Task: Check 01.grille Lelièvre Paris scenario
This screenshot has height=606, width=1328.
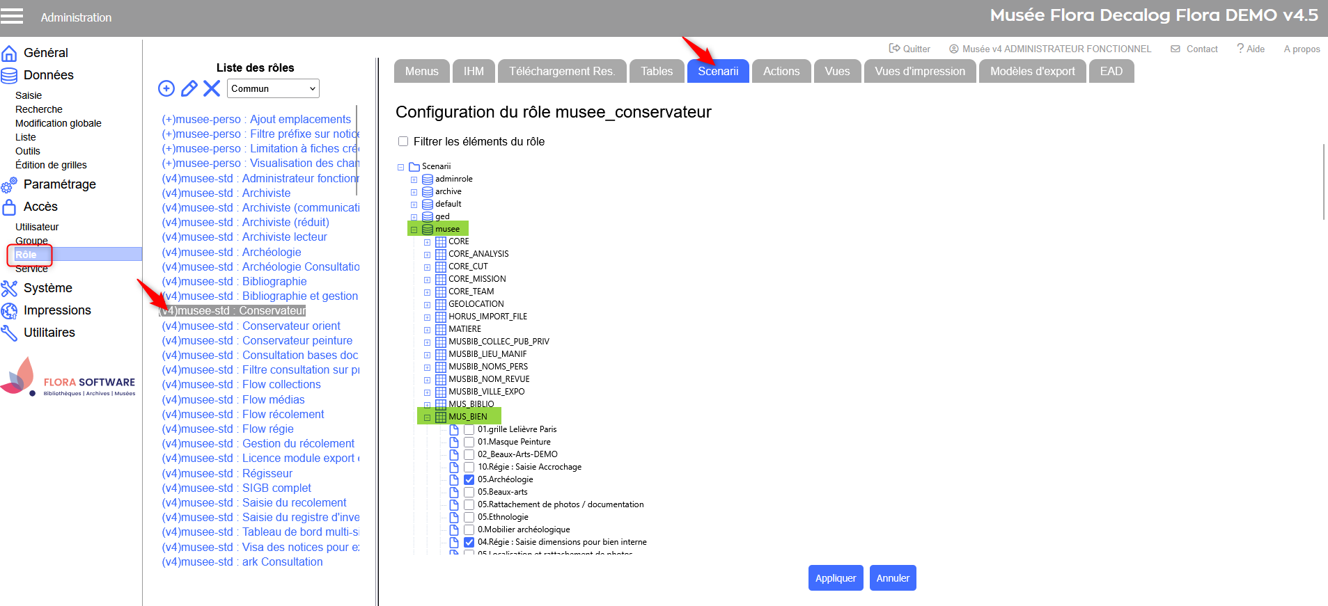Action: pos(469,430)
